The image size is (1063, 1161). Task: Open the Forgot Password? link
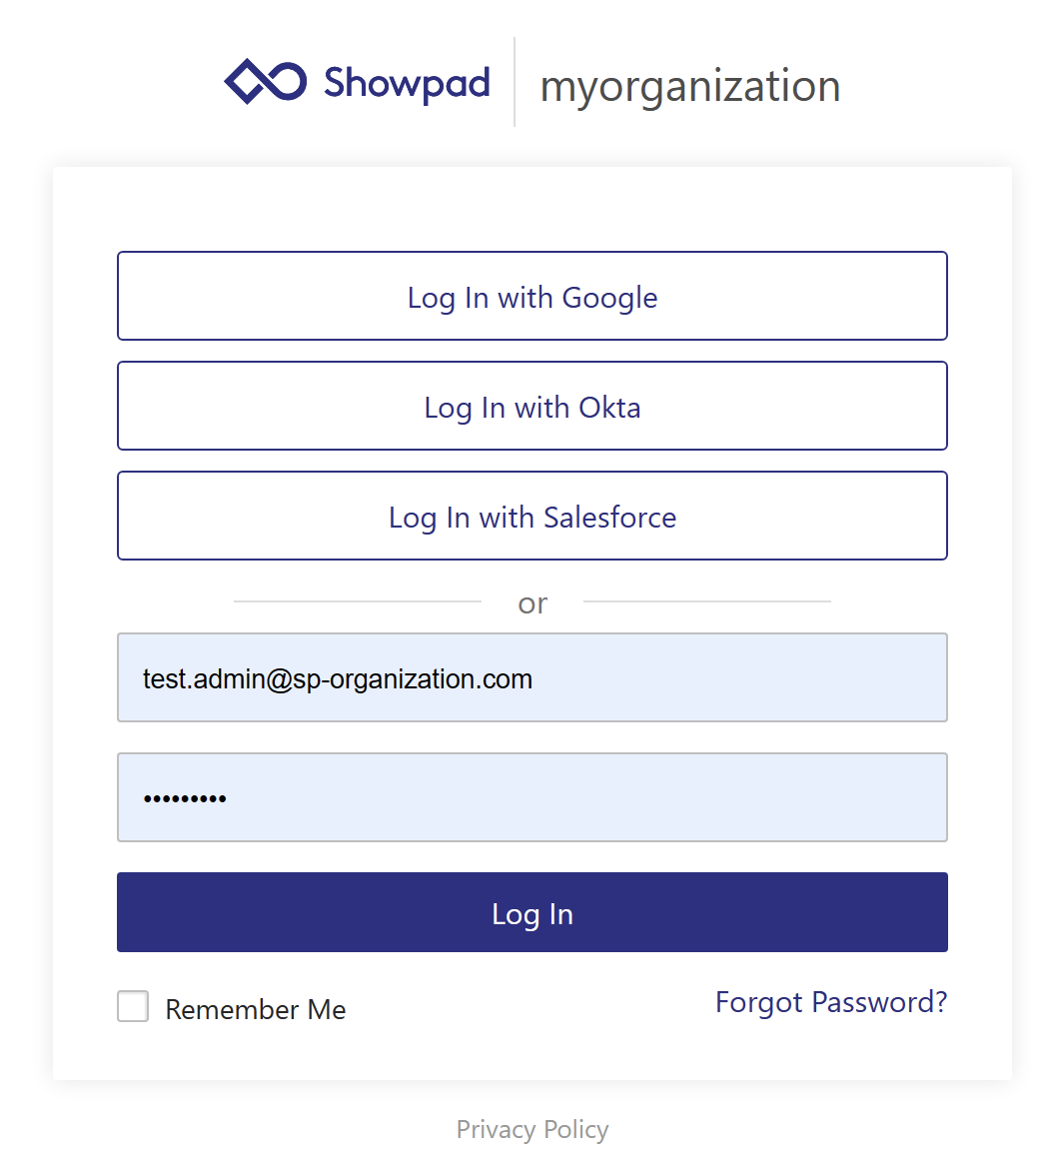[x=831, y=1002]
